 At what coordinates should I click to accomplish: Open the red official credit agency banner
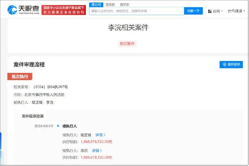point(64,10)
